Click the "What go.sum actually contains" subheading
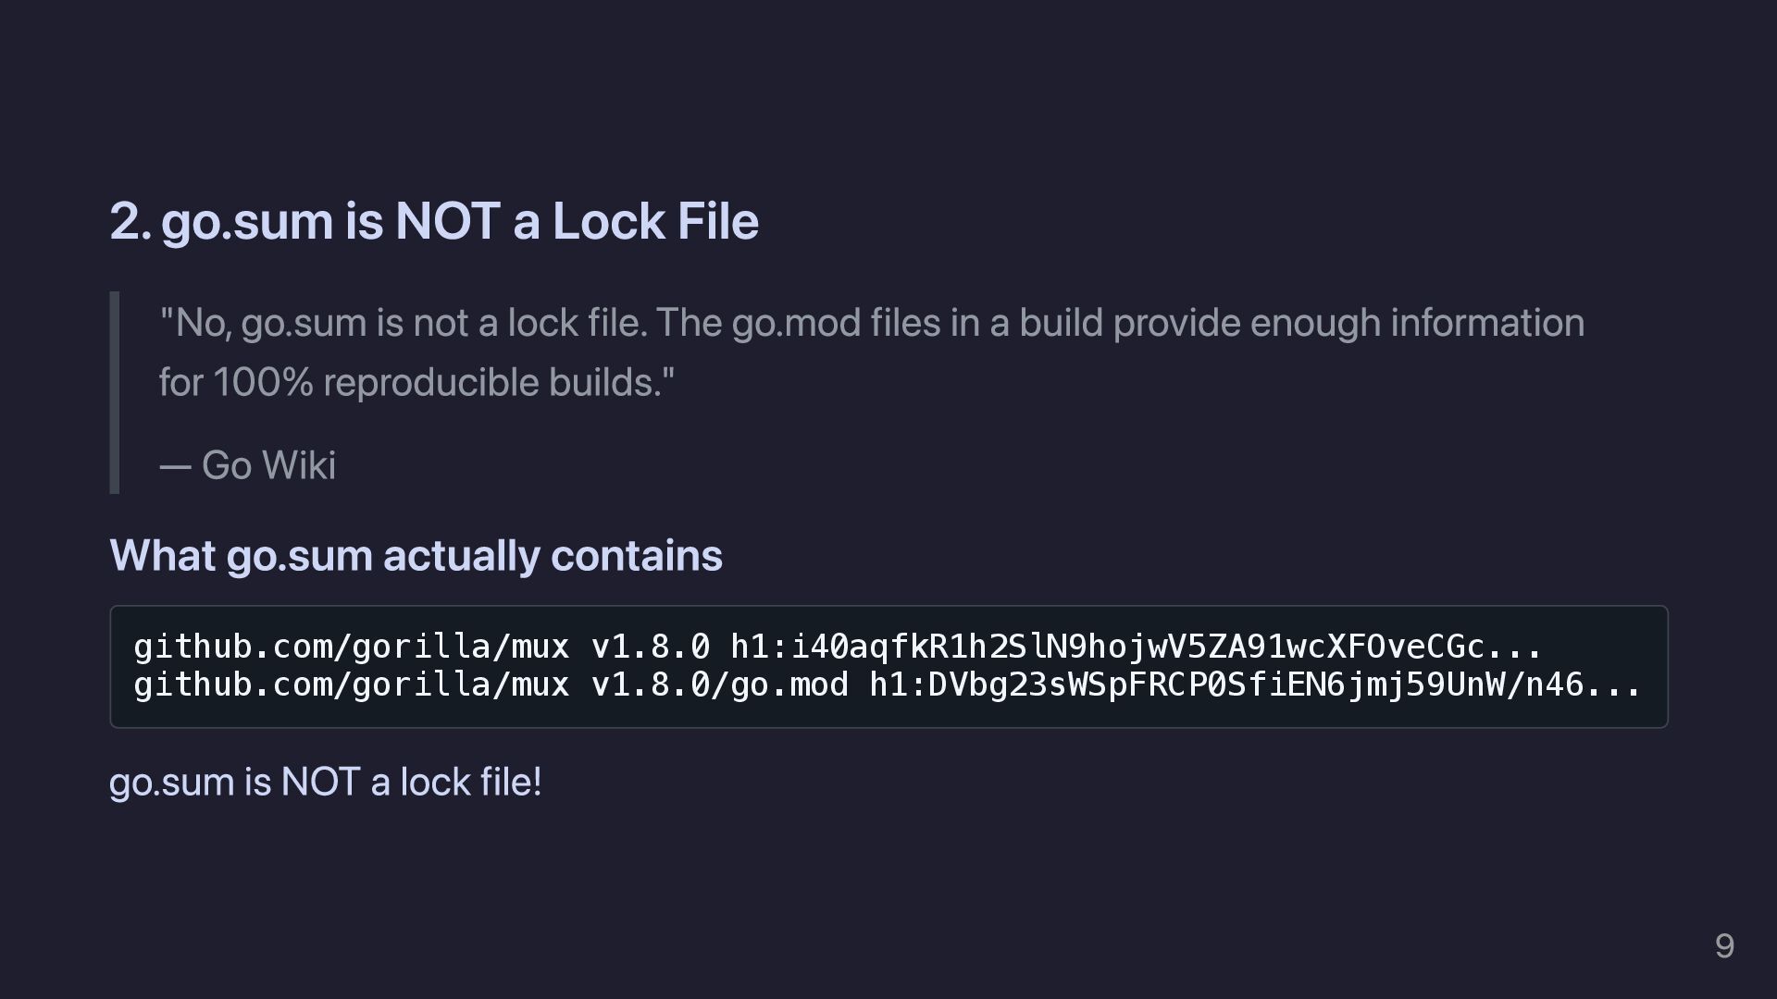The image size is (1777, 999). tap(416, 555)
